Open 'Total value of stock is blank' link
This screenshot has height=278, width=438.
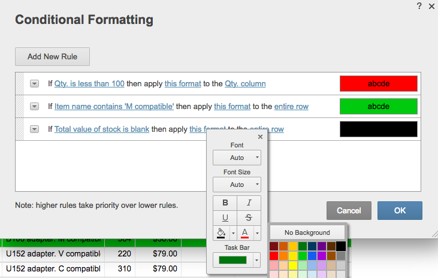click(x=102, y=129)
